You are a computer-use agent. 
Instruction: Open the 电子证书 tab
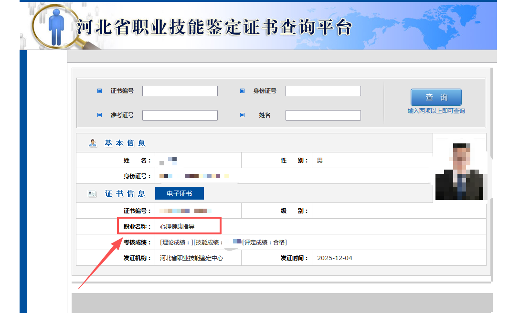pos(179,193)
